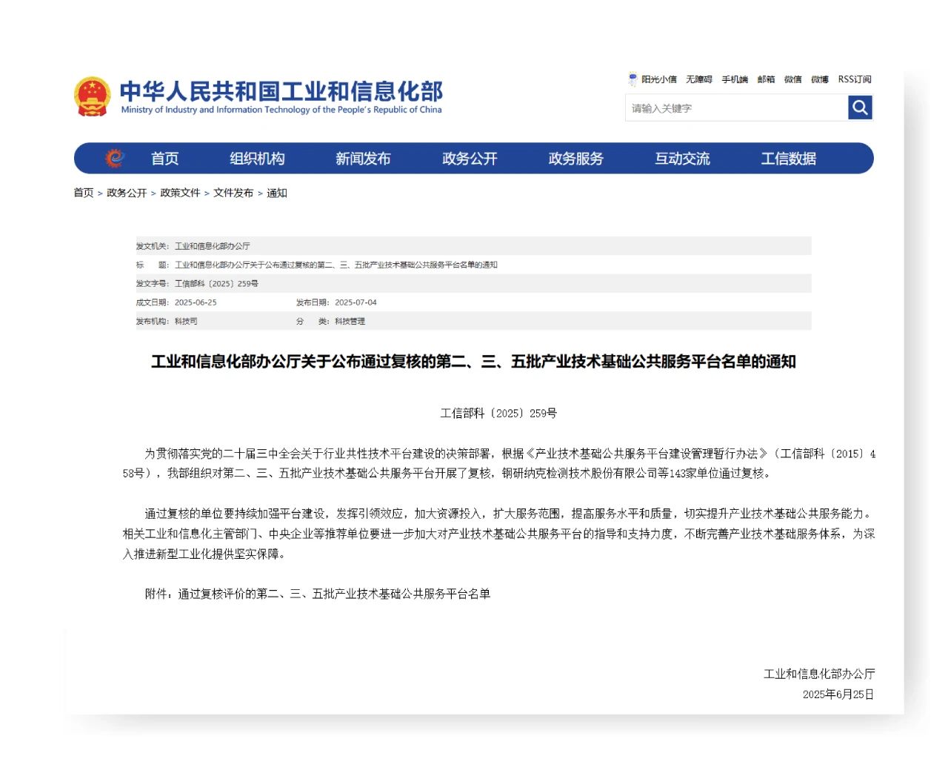Click the national emblem logo
The image size is (948, 776).
pos(92,97)
